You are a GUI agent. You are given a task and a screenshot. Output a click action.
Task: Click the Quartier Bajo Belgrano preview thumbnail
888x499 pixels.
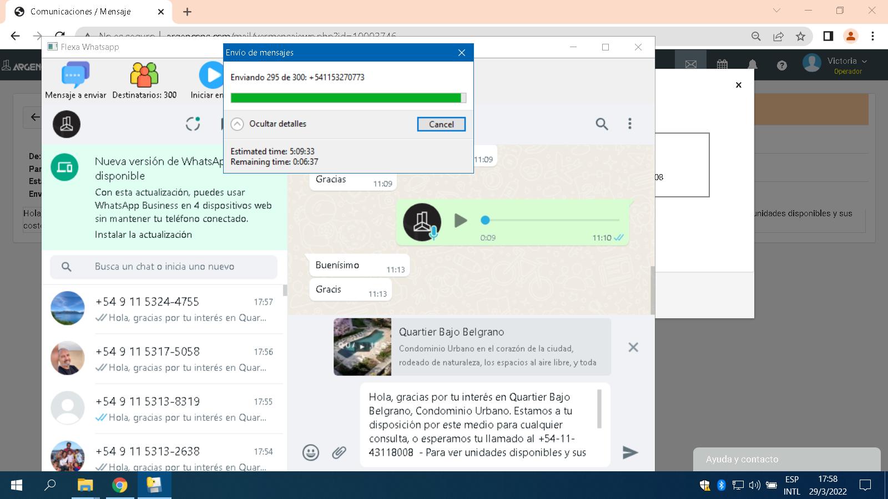362,347
